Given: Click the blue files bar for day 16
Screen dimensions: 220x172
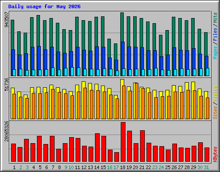Looking at the screenshot, I should point(110,63).
